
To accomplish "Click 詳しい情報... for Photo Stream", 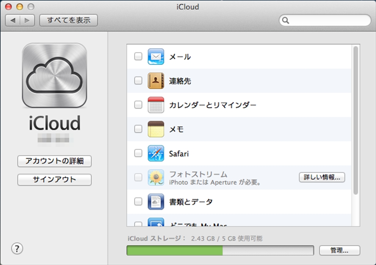I will coord(322,177).
